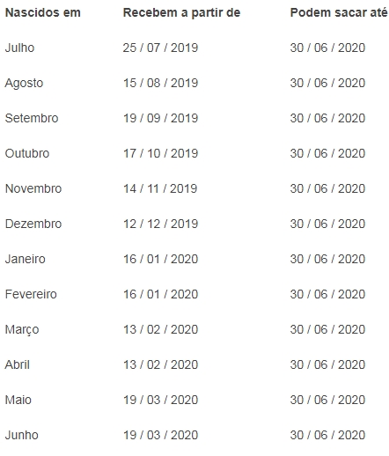Select the Fevereiro row label

[x=31, y=294]
